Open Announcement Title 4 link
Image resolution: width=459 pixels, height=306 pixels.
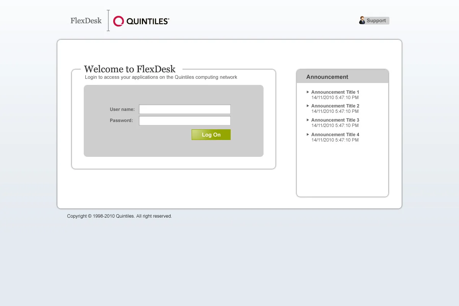coord(335,135)
